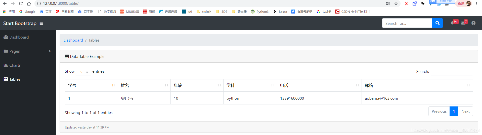Viewport: 482px width, 135px height.
Task: Open the 百度 bookmark
Action: (46, 12)
